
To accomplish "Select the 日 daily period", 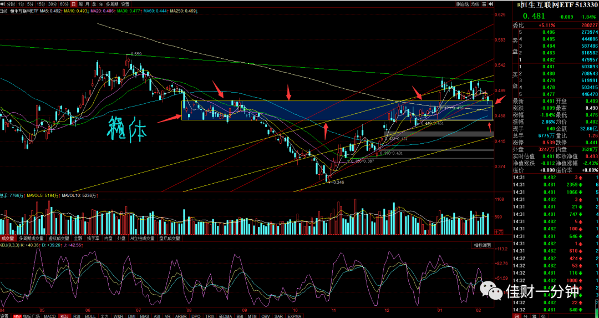I will coord(74,4).
